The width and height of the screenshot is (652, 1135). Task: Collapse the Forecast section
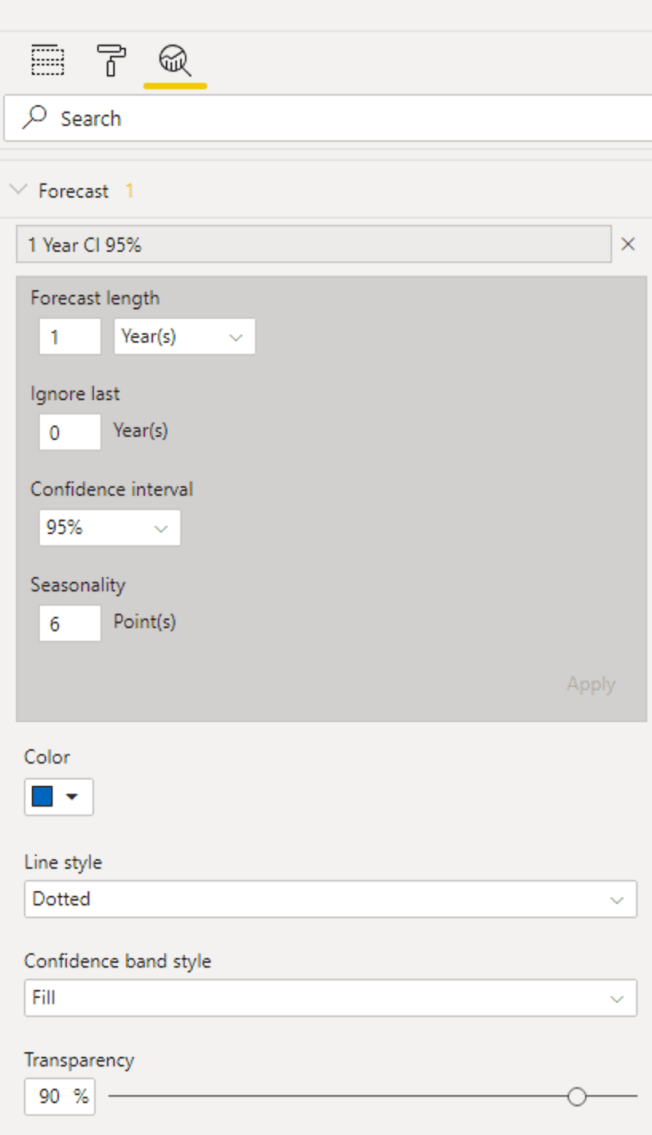(18, 190)
